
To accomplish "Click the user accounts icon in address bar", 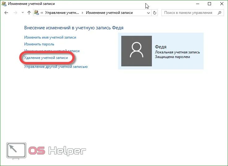I will click(x=37, y=13).
